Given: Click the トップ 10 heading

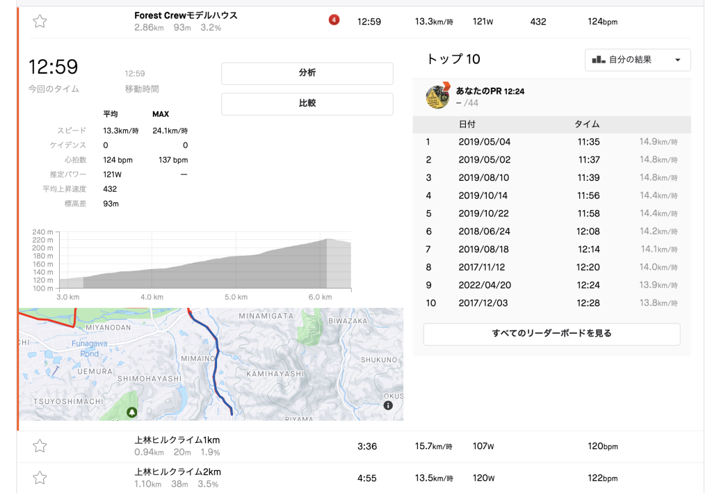Looking at the screenshot, I should click(453, 59).
